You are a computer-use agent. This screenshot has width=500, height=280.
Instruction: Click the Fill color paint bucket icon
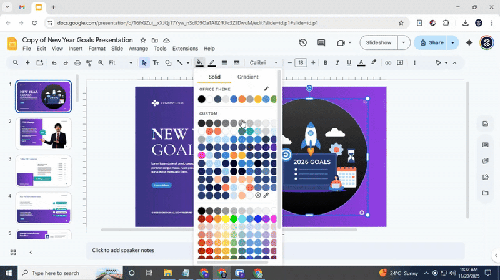199,63
